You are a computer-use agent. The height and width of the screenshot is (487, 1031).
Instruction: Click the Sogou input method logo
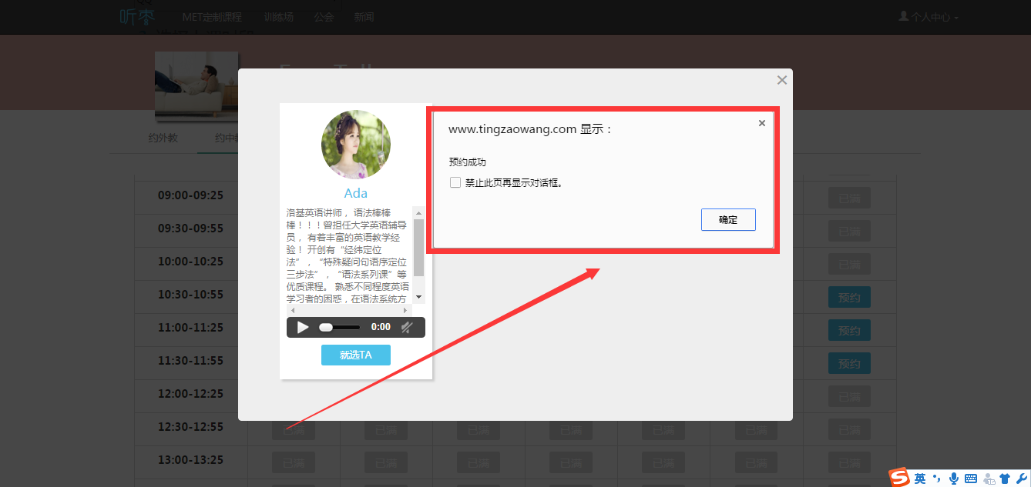point(899,478)
